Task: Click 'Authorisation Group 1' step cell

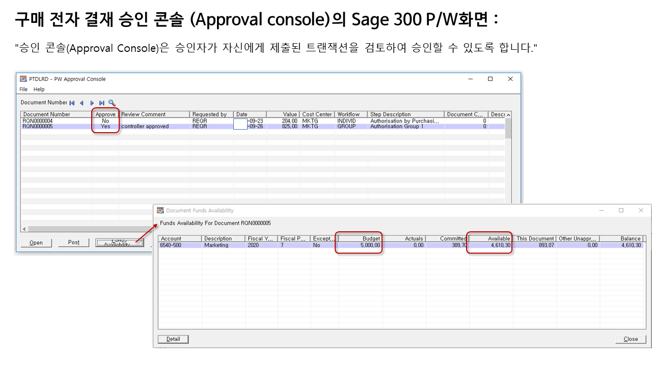Action: pyautogui.click(x=406, y=126)
